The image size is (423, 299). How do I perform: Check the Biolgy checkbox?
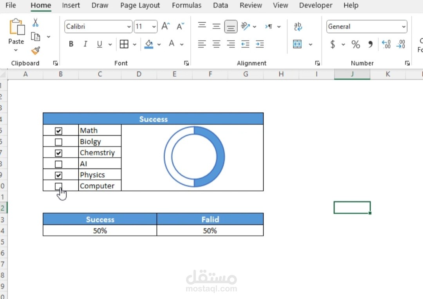[59, 142]
